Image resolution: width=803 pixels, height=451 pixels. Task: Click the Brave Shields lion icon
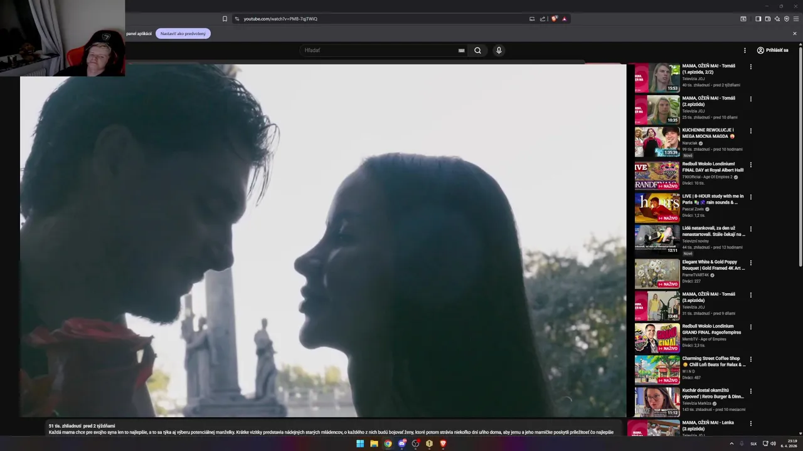(554, 19)
